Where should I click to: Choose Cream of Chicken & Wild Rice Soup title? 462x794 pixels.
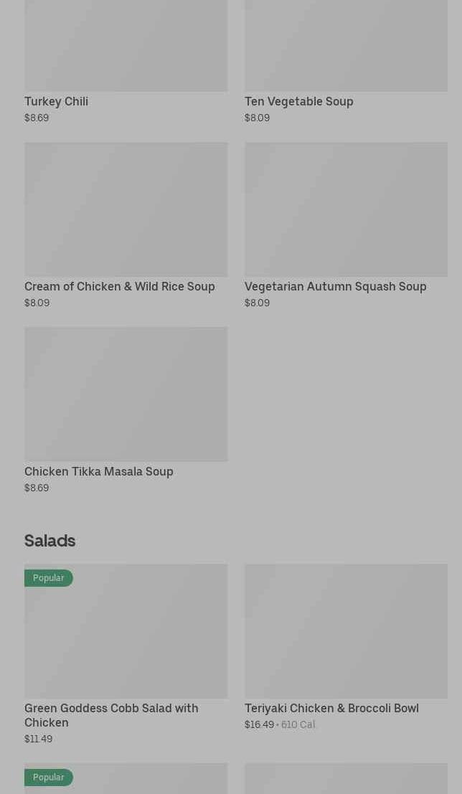point(119,286)
